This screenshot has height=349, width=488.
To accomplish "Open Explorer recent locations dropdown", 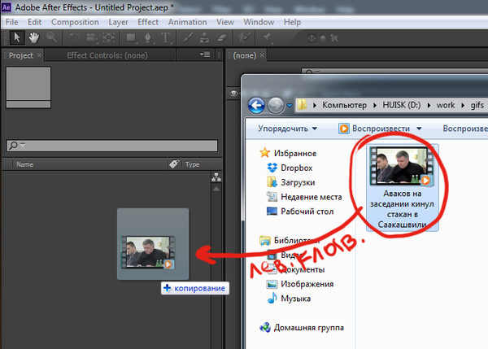I will coord(290,106).
